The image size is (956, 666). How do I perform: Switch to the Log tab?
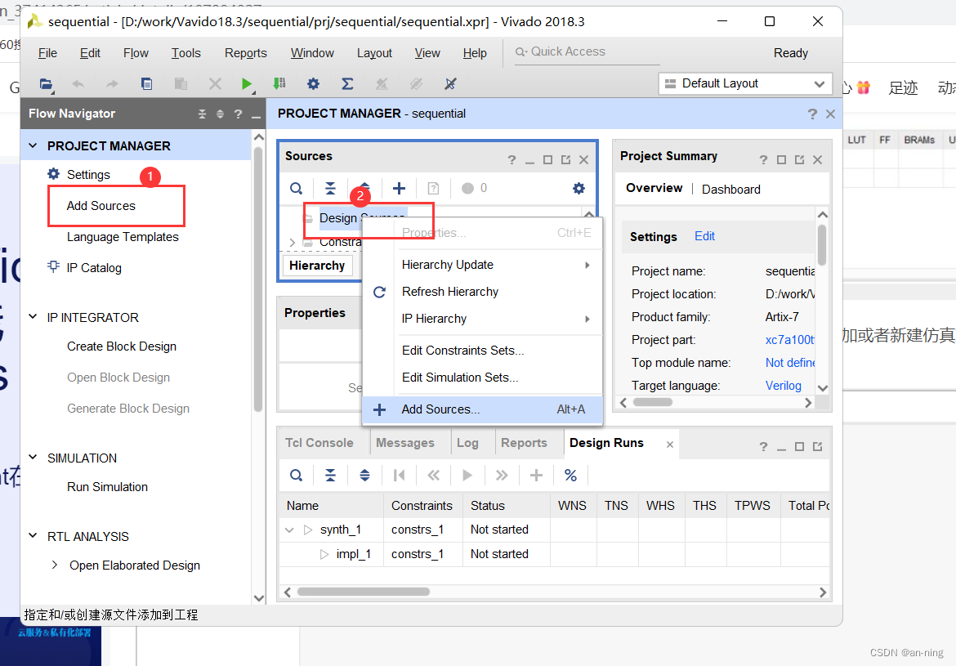(x=467, y=443)
